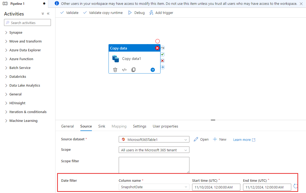Click the red error icon on the Copy data header
Screen dimensions: 306x193
(x=157, y=48)
